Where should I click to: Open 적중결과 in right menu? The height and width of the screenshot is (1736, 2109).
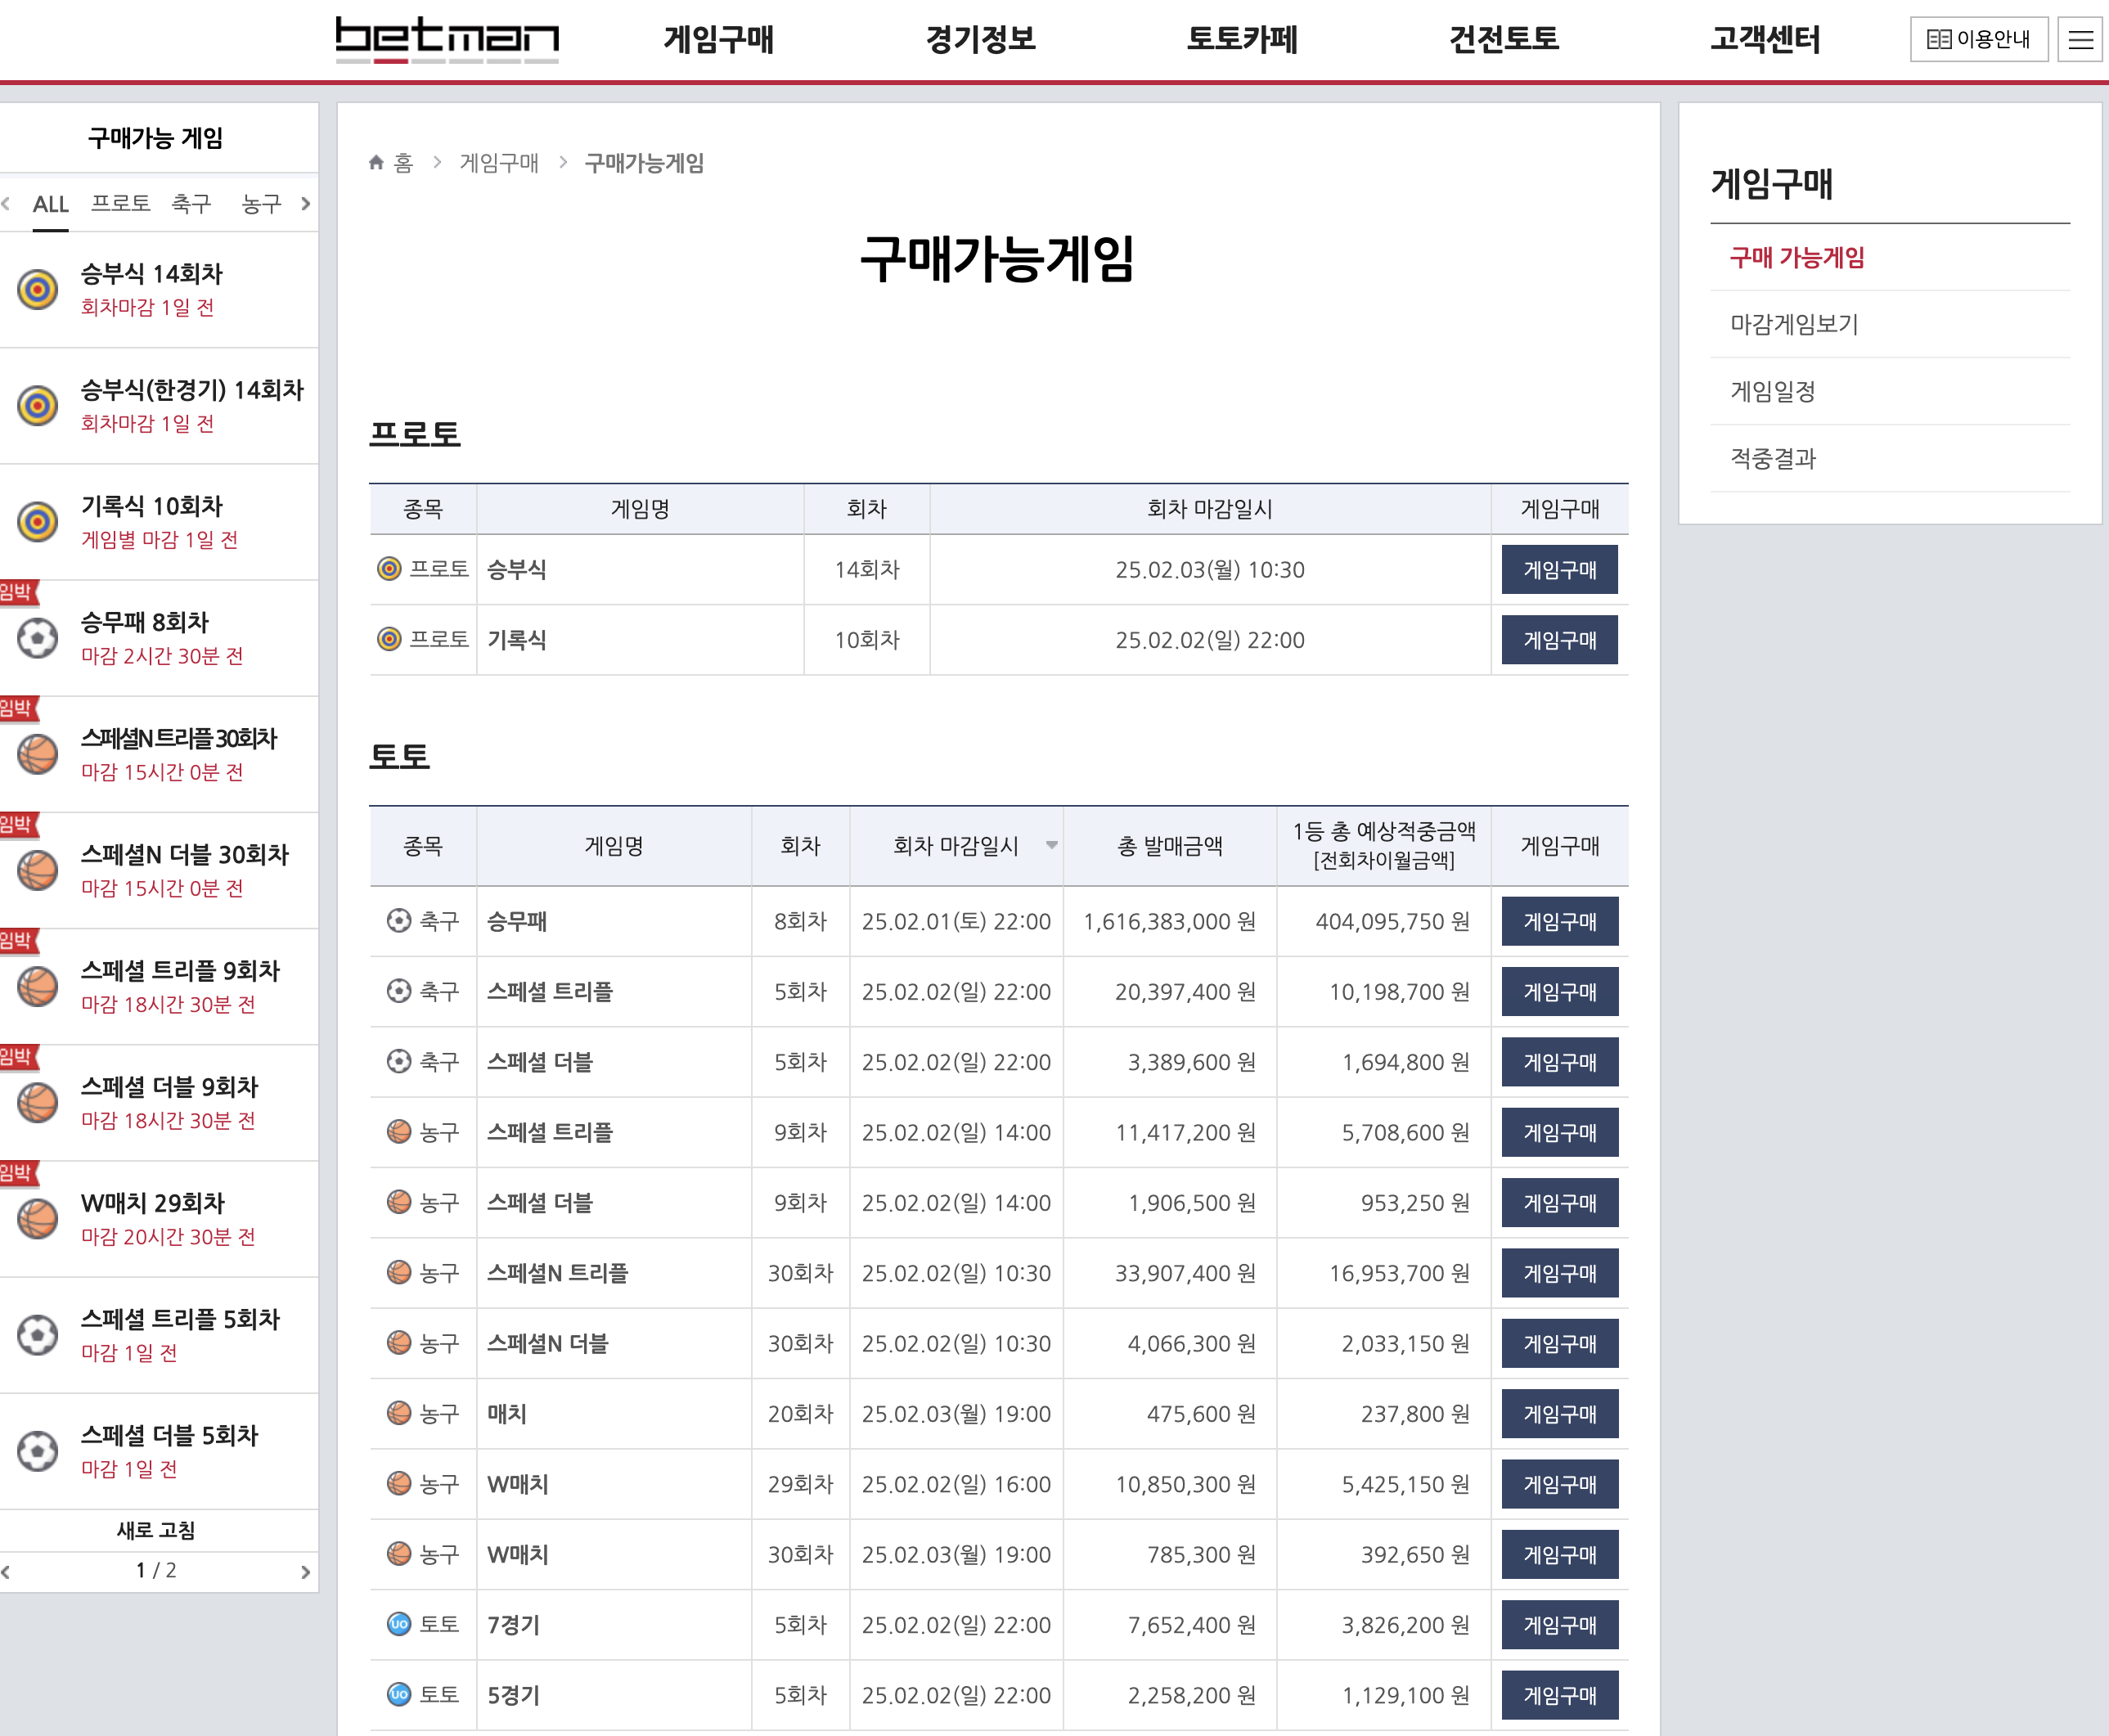point(1772,458)
